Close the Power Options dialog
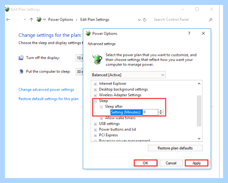Image resolution: width=228 pixels, height=183 pixels. (x=203, y=33)
